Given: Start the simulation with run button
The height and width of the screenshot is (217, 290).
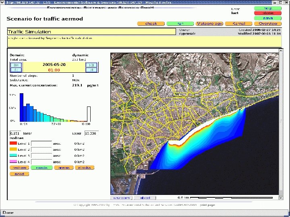Looking at the screenshot, I should (180, 24).
